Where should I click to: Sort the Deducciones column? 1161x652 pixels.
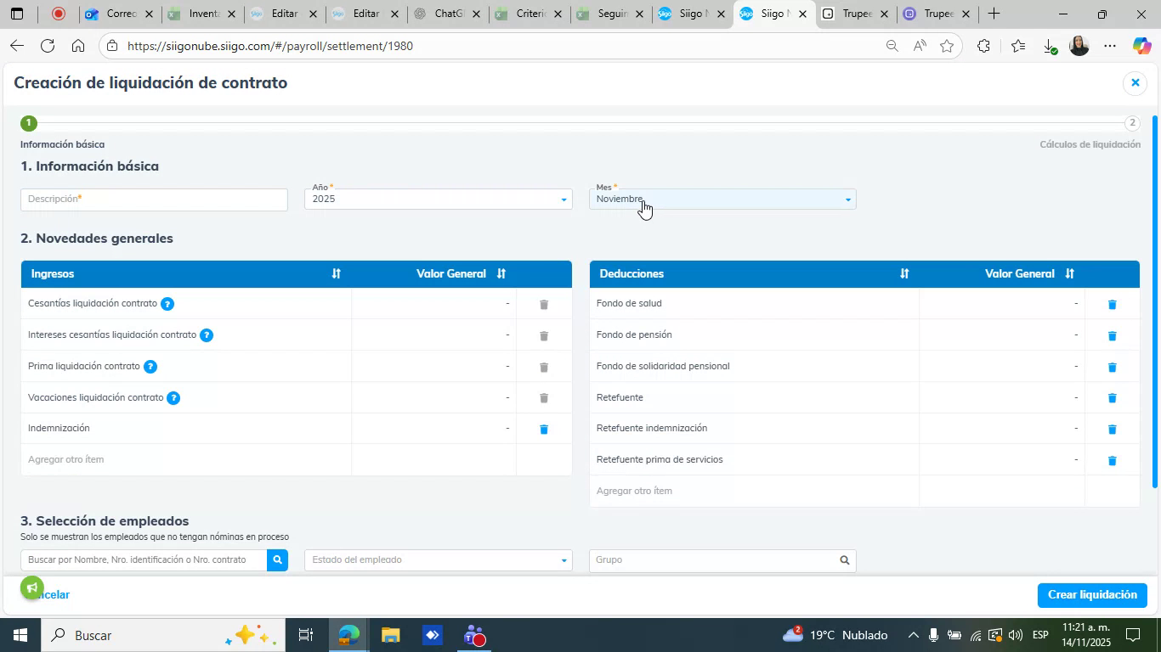pyautogui.click(x=904, y=273)
